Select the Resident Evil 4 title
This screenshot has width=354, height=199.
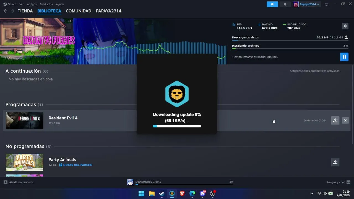[63, 118]
